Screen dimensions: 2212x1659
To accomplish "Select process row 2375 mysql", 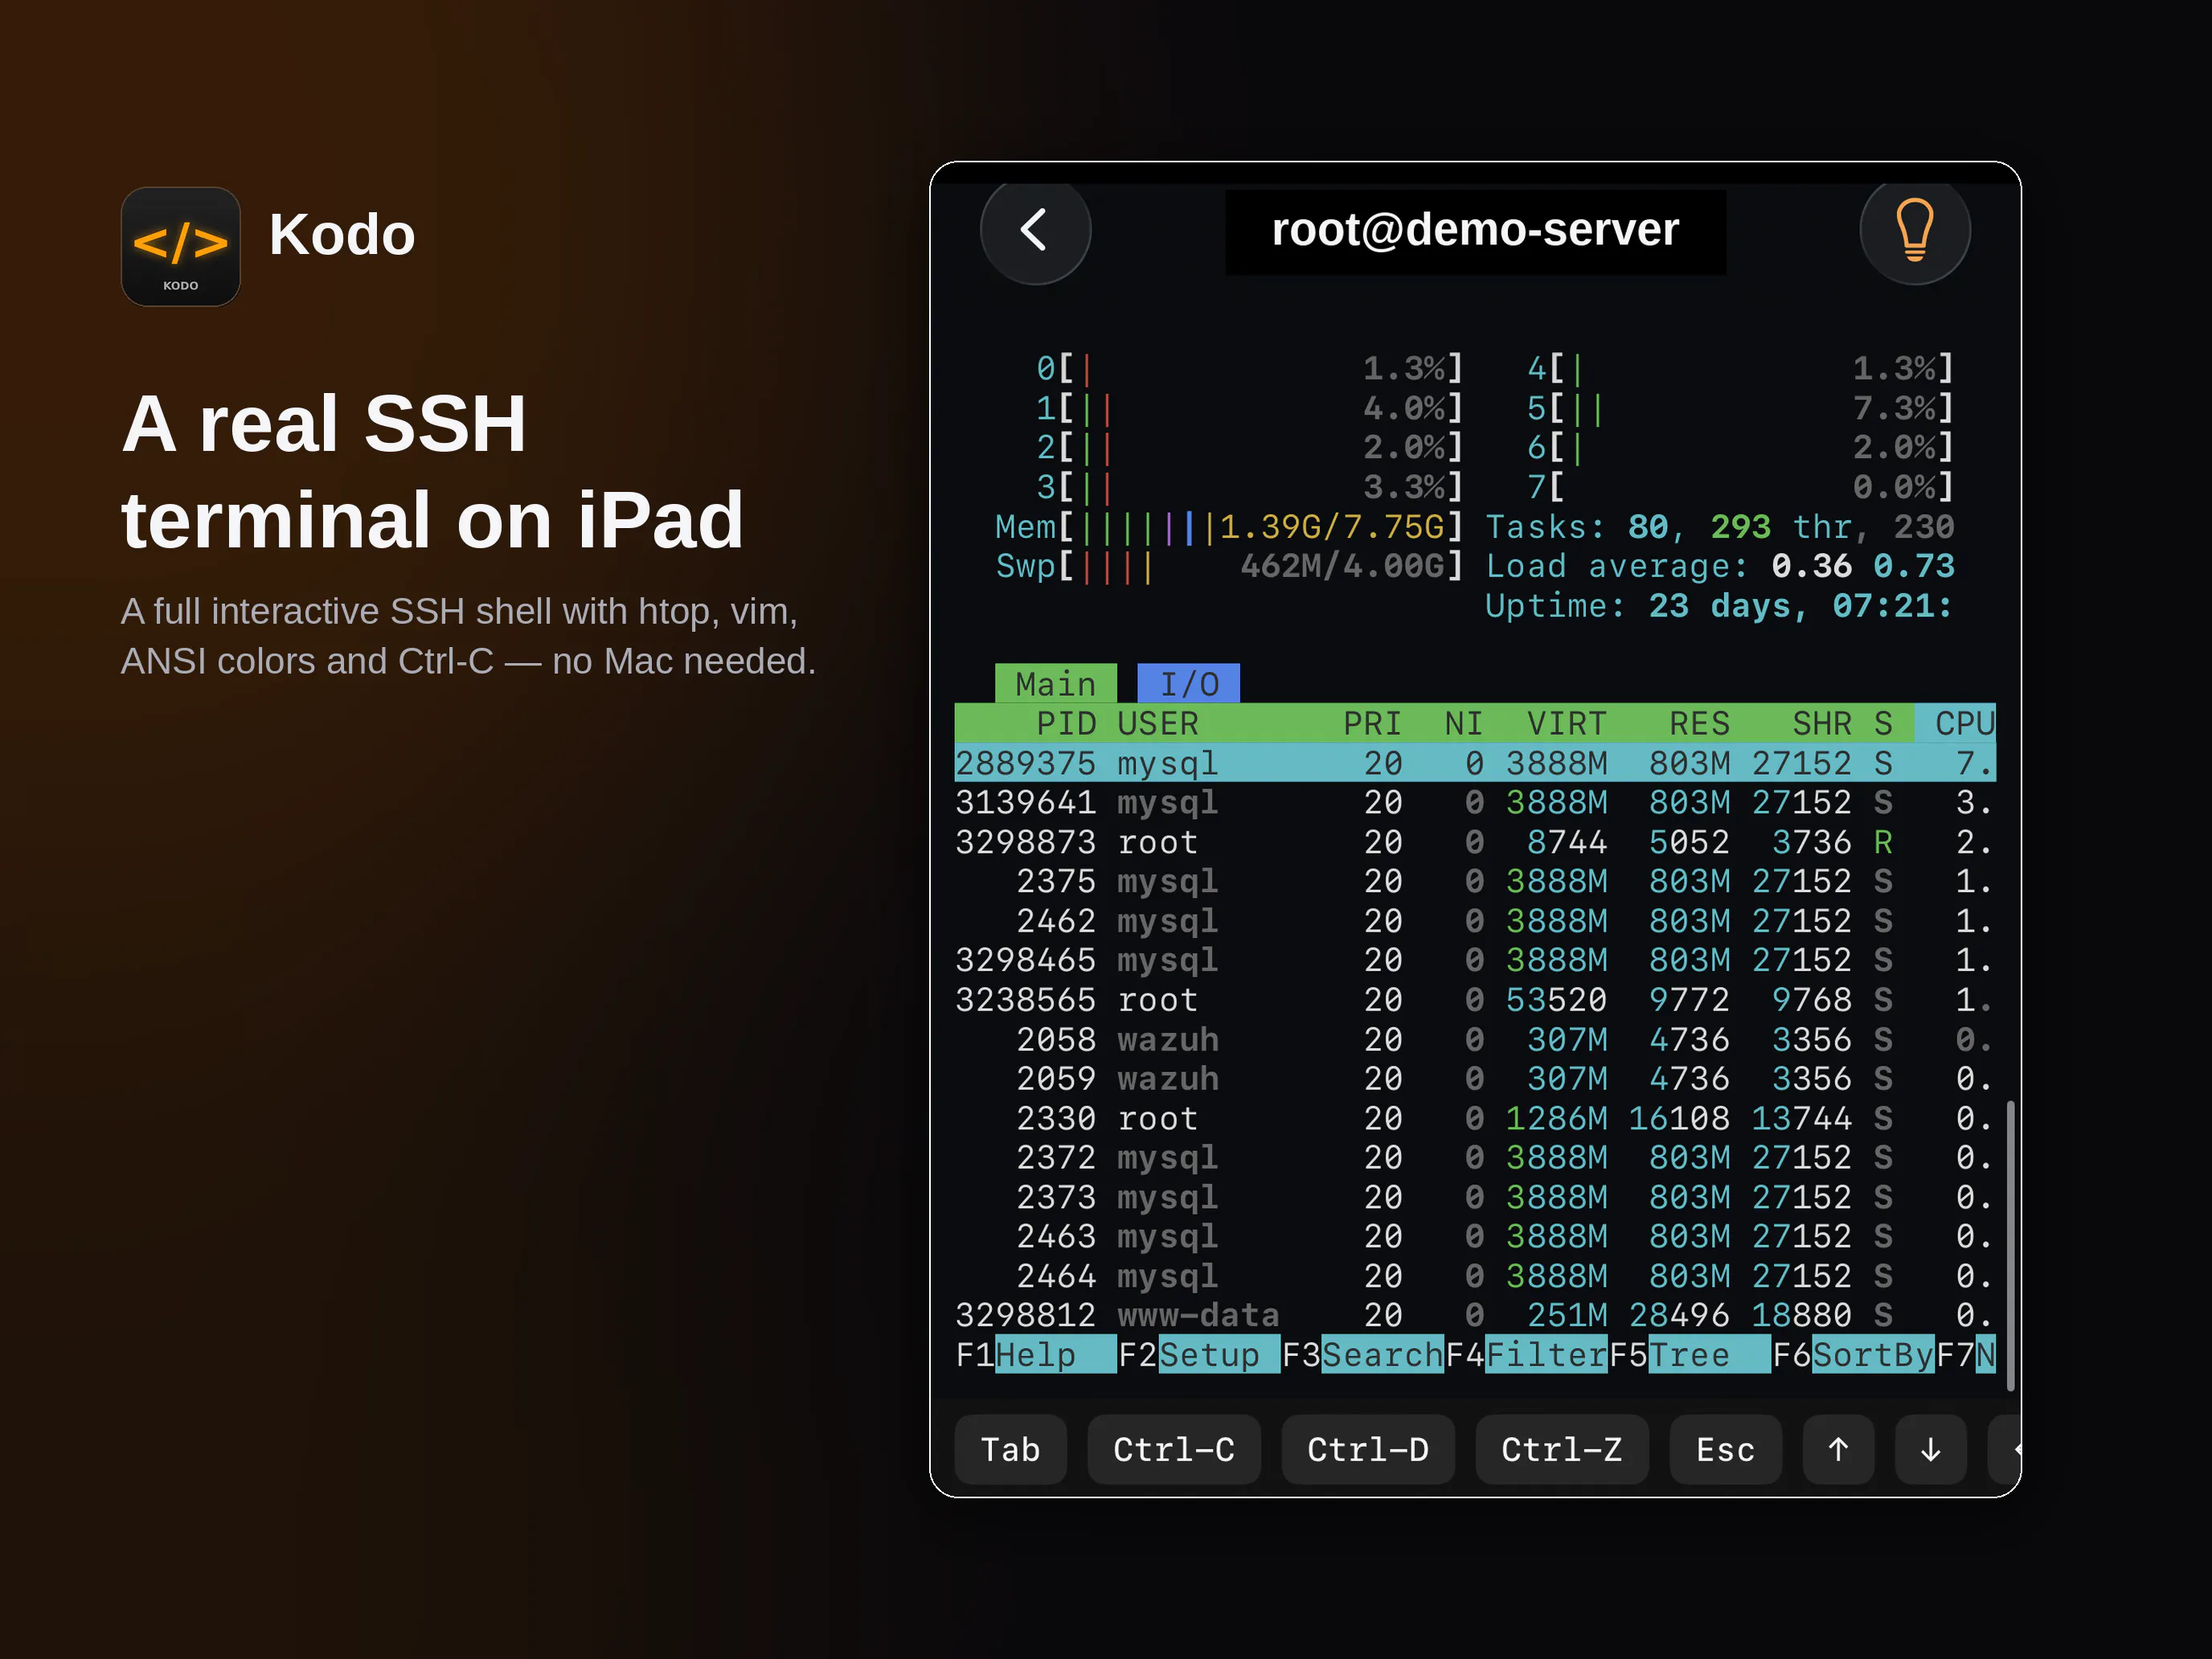I will click(1475, 881).
